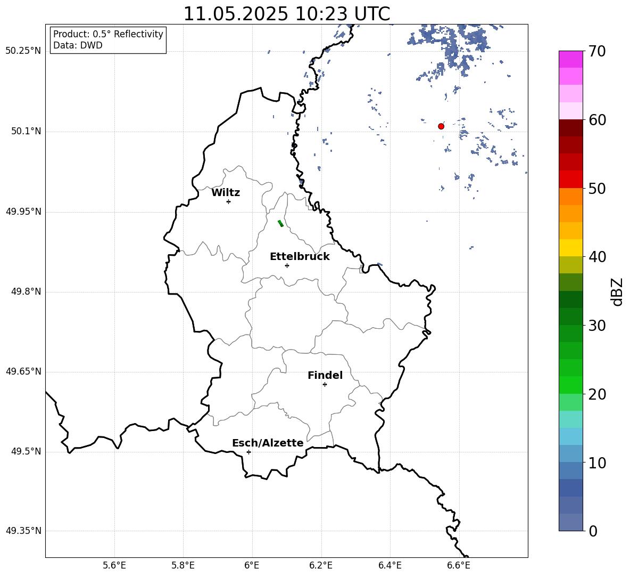Pick the yellow colorbar segment above 40
Viewport: 630px width, 576px height.
click(571, 248)
